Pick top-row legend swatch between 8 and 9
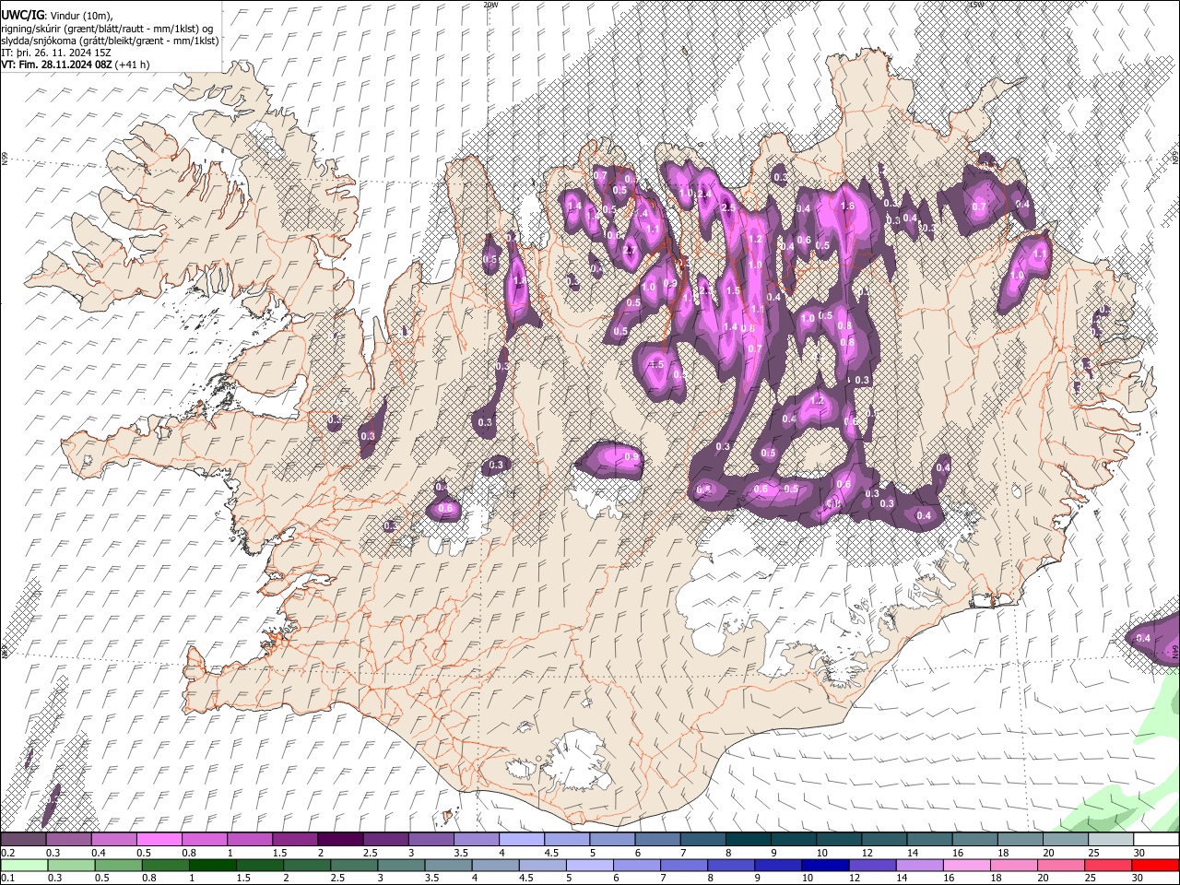Viewport: 1180px width, 885px height. pos(747,840)
